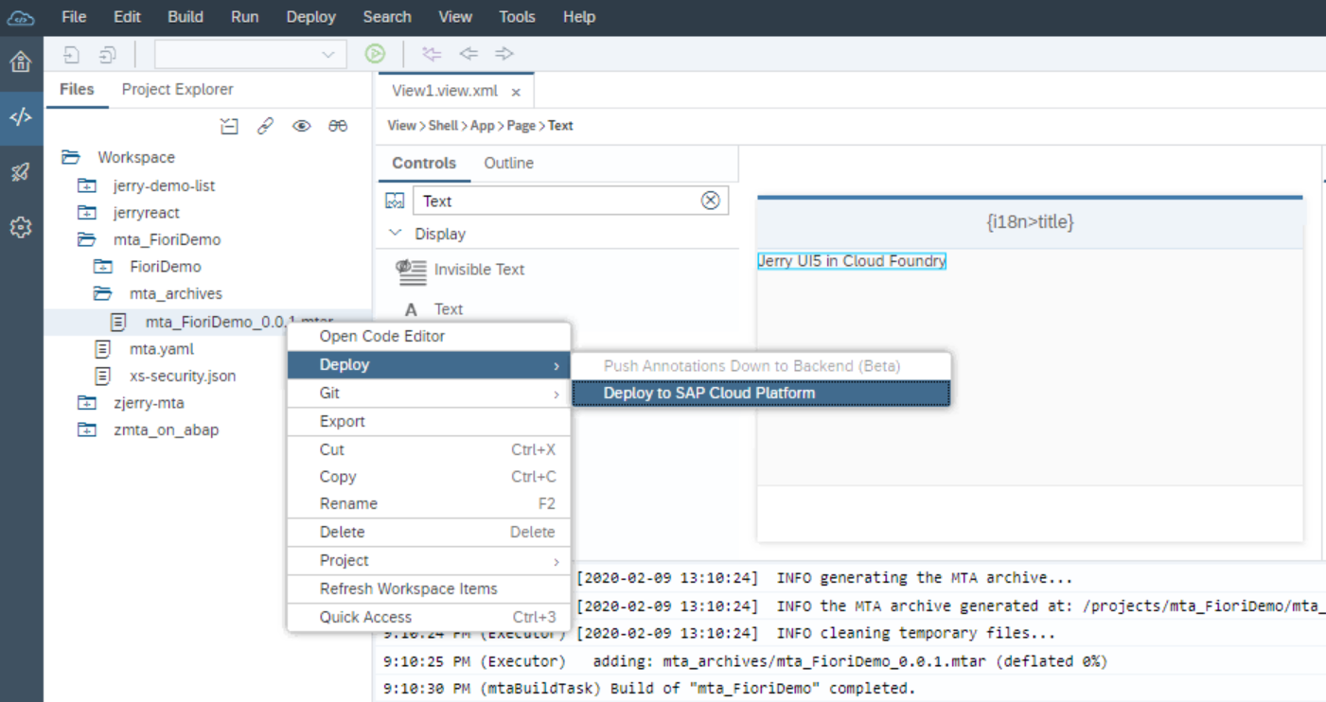Screen dimensions: 1326x702
Task: Select the mta.yaml file
Action: [162, 349]
